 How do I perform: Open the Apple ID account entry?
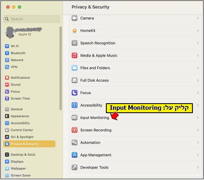(24, 33)
